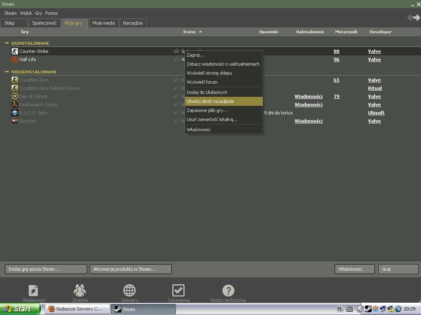Toggle favorite star for Condition Zero Deleted Scenes
The width and height of the screenshot is (421, 315).
(176, 88)
